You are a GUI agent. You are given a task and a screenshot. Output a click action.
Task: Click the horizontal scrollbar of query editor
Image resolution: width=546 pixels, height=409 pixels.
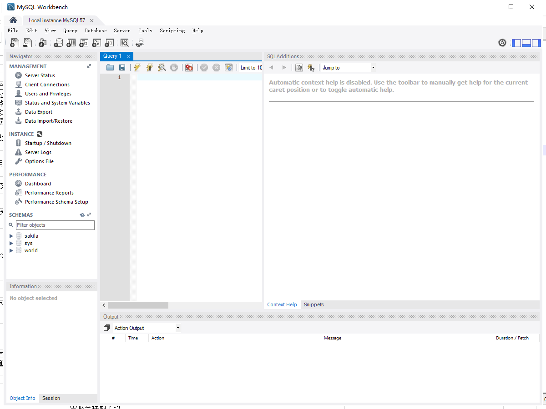138,305
